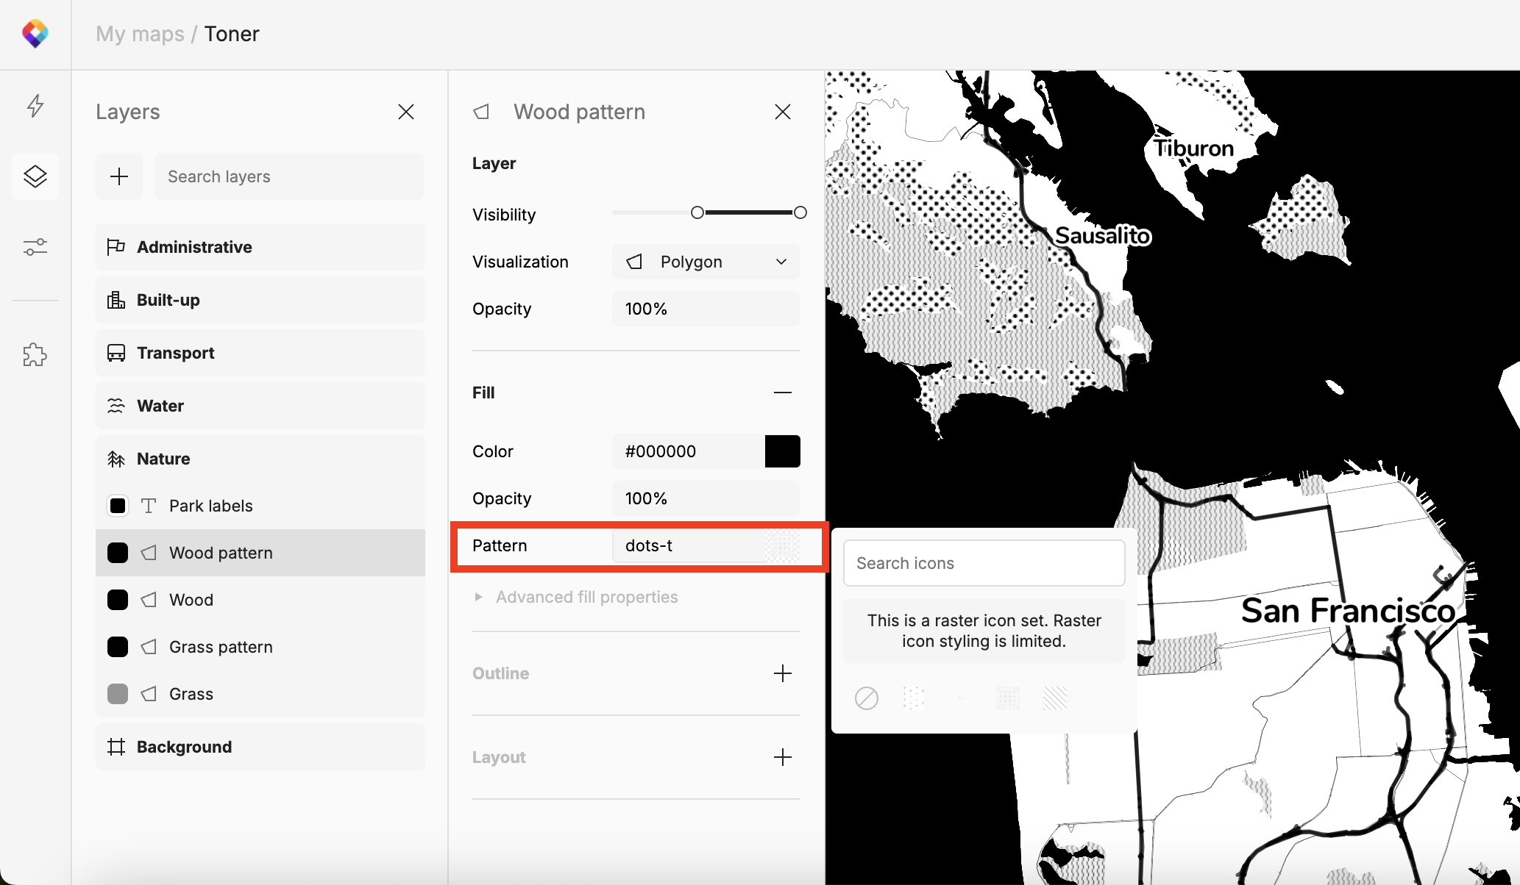The image size is (1520, 885).
Task: Expand the Outline section
Action: pos(782,673)
